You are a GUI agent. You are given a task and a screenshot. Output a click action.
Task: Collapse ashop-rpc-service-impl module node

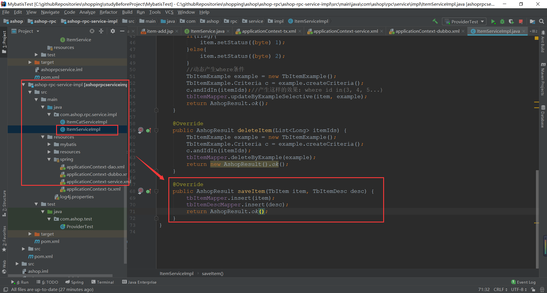[x=24, y=84]
